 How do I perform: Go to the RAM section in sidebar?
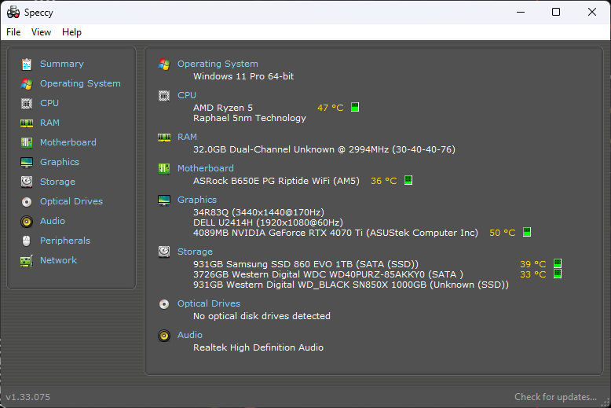pos(50,123)
